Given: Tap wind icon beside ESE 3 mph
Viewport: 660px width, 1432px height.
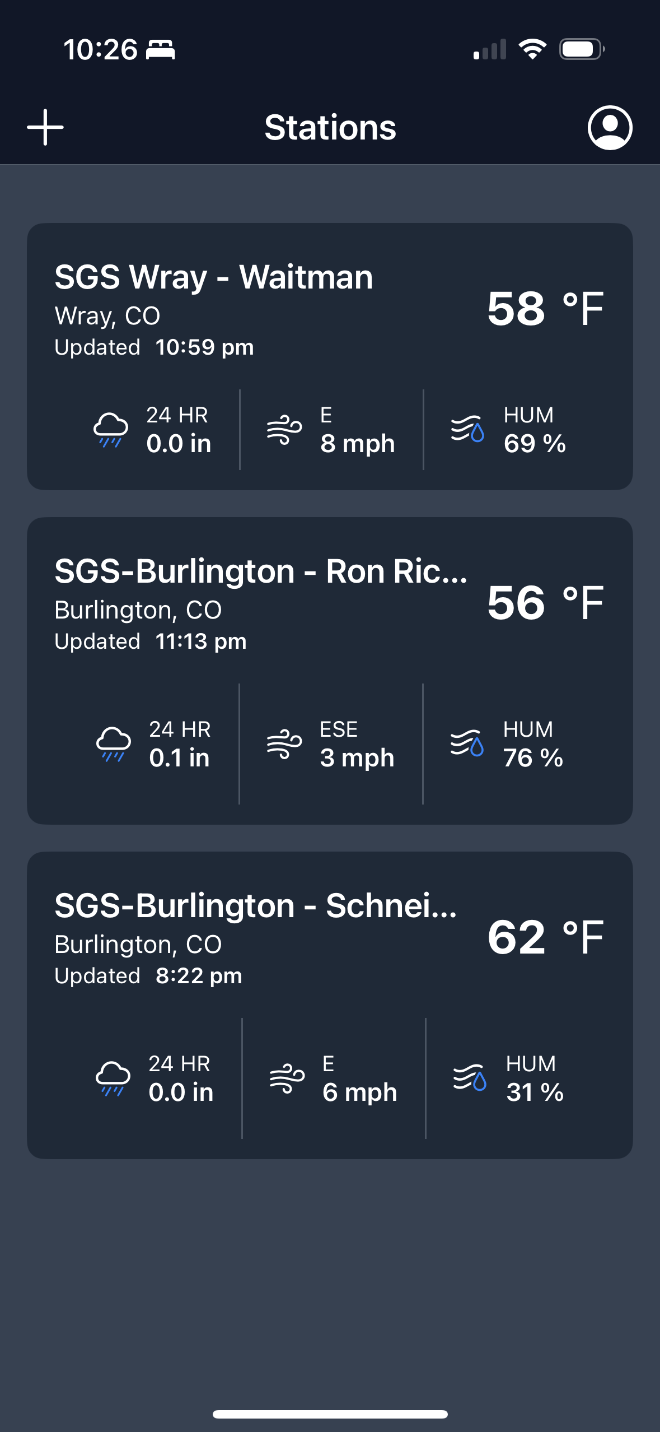Looking at the screenshot, I should (x=284, y=743).
